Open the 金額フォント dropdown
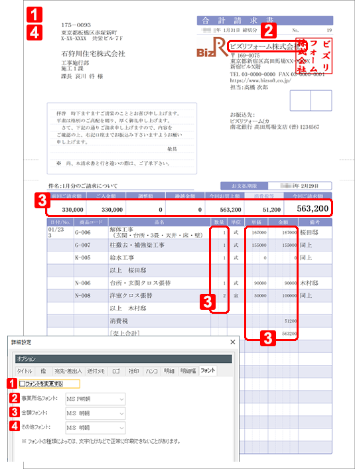 click(x=96, y=413)
